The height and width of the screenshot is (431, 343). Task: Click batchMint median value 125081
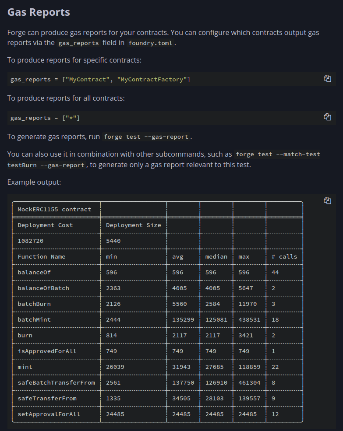click(x=216, y=320)
